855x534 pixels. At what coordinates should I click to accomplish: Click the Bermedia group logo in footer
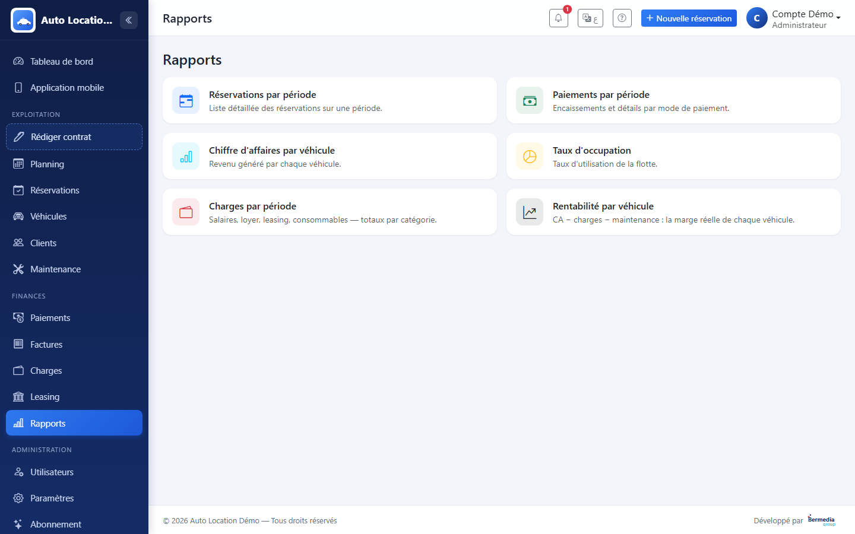pos(822,520)
